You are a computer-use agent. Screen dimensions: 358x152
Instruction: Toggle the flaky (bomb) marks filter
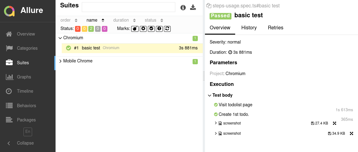(x=135, y=29)
